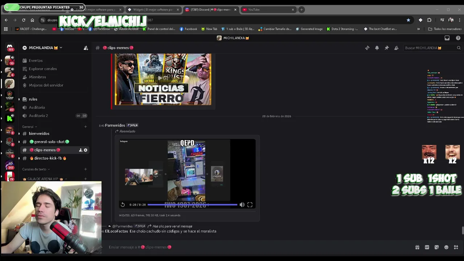Click the invite people icon beside MICHILANDIA
This screenshot has height=261, width=464.
86,48
